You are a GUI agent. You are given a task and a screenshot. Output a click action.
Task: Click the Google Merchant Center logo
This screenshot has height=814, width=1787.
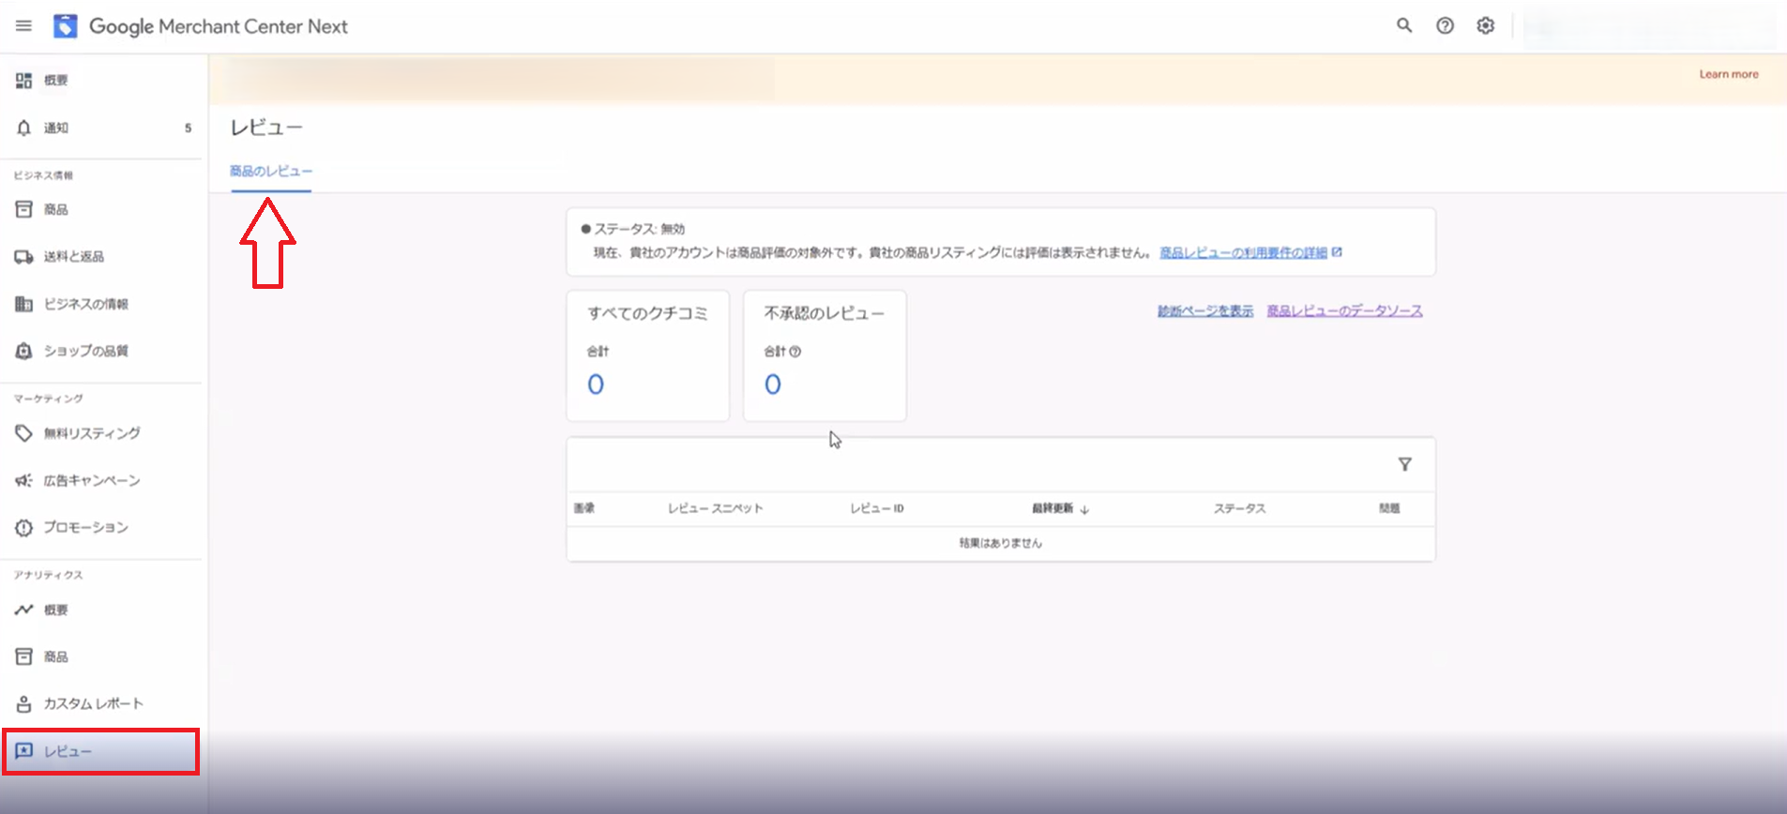pos(65,26)
